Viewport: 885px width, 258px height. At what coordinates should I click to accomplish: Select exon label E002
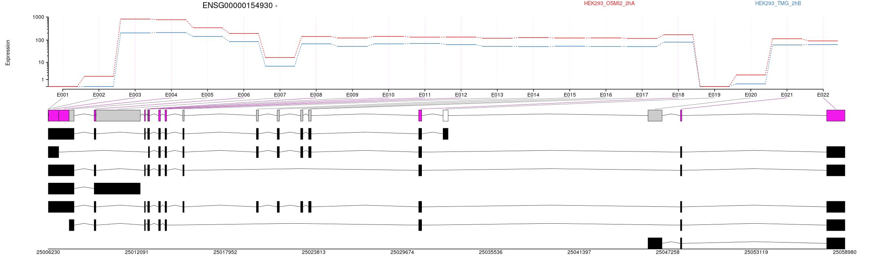tap(99, 95)
